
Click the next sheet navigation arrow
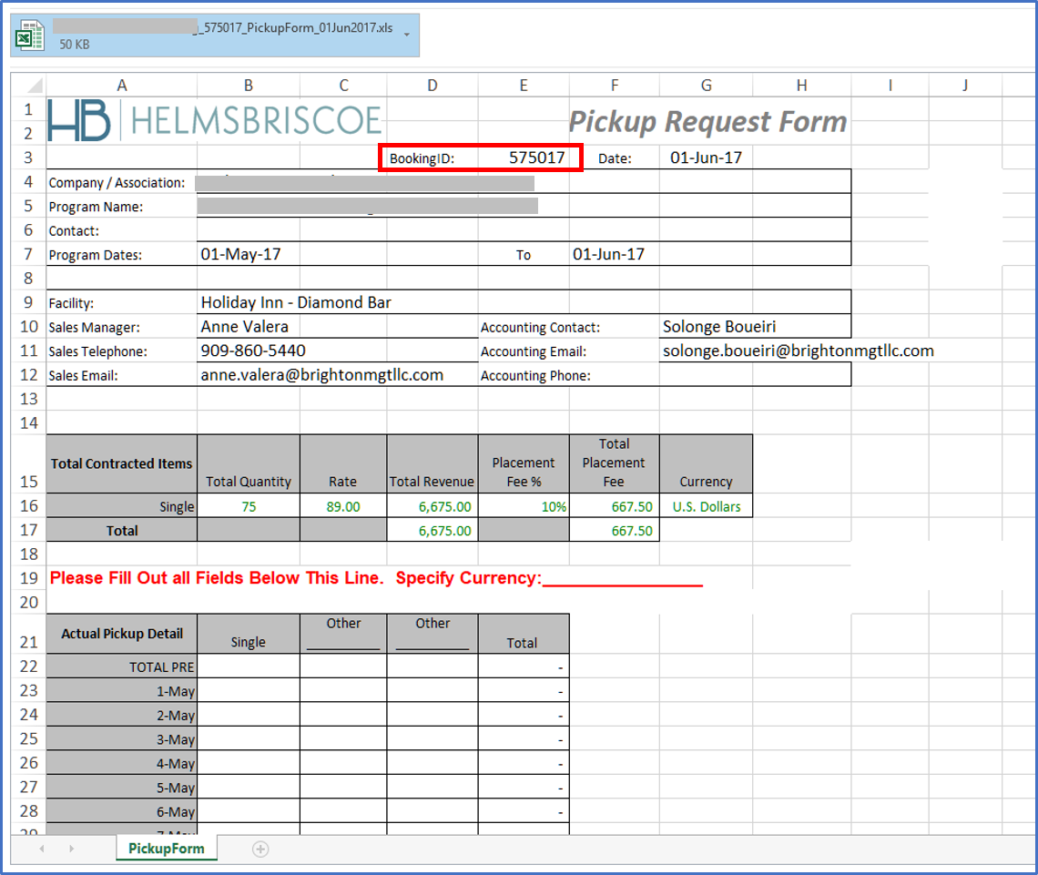[71, 849]
